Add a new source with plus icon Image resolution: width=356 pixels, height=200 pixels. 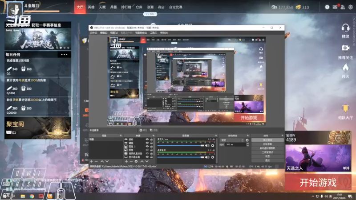[x=126, y=161]
